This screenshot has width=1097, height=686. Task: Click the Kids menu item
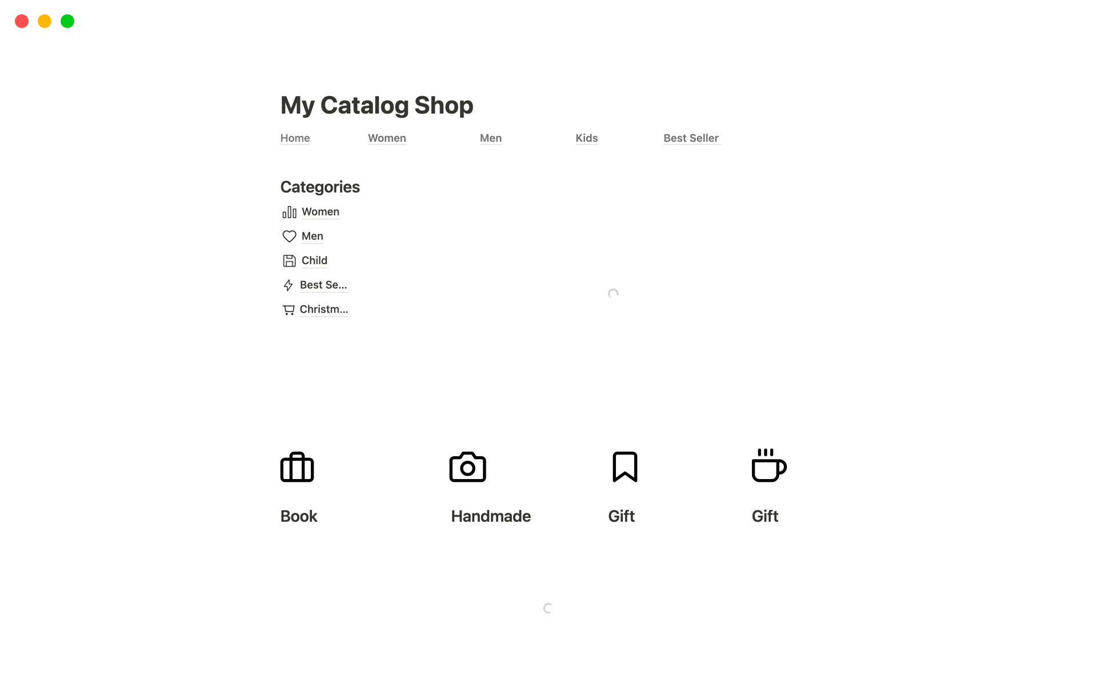[586, 138]
